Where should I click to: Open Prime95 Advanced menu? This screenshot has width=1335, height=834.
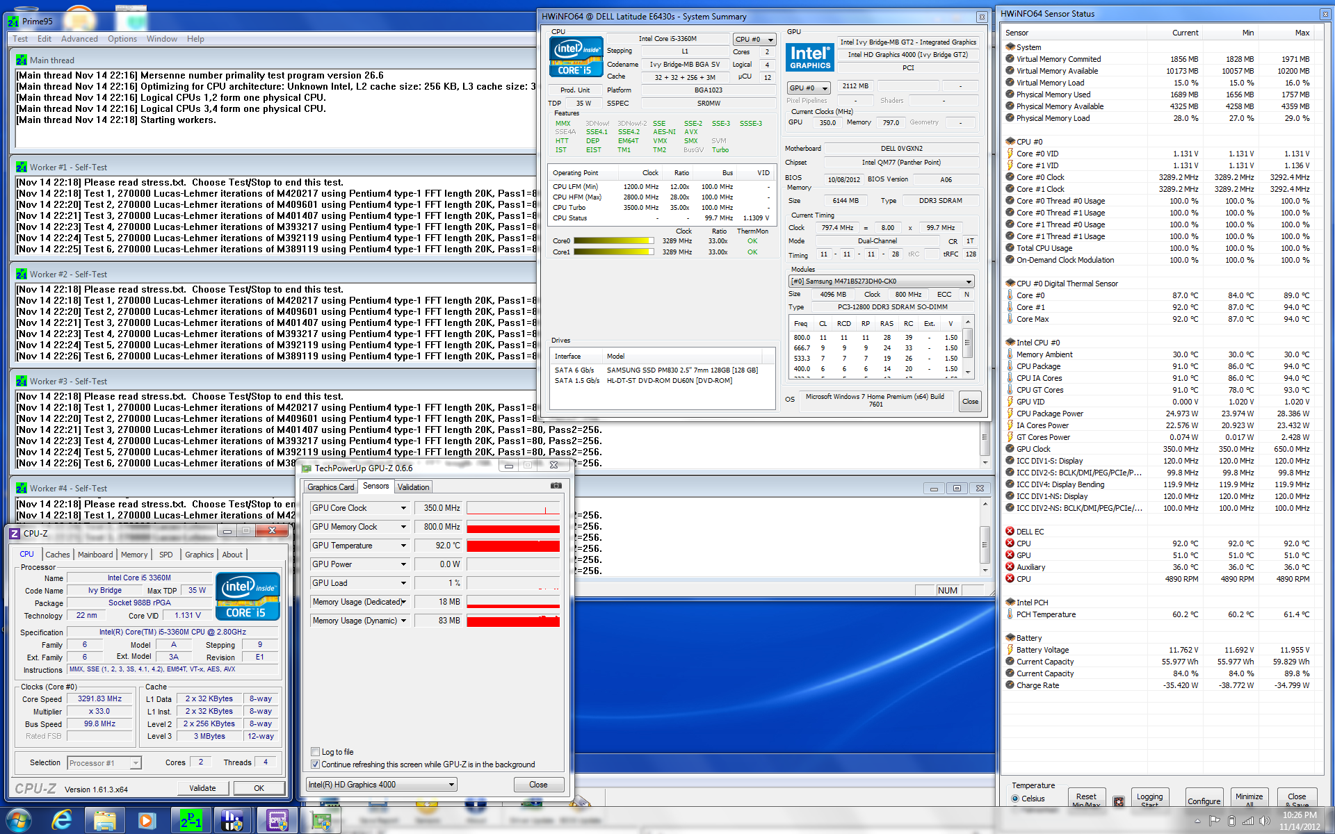pos(79,39)
